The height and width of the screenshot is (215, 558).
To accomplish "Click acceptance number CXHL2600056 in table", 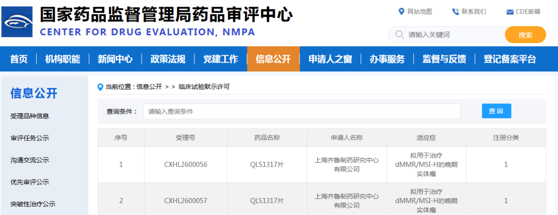I will tap(185, 165).
